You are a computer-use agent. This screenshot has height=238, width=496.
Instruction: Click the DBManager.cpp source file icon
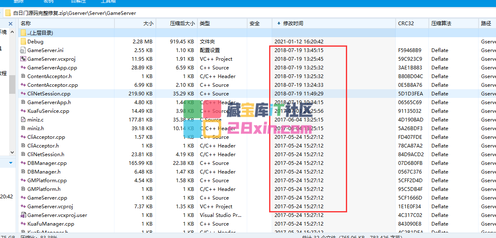[23, 163]
